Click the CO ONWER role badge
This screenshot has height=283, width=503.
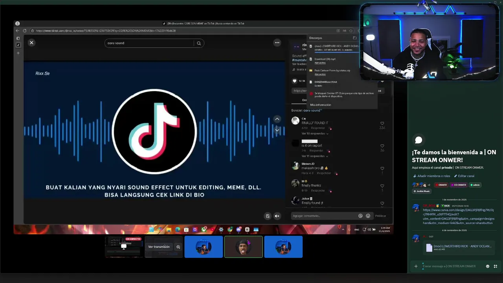tap(458, 185)
